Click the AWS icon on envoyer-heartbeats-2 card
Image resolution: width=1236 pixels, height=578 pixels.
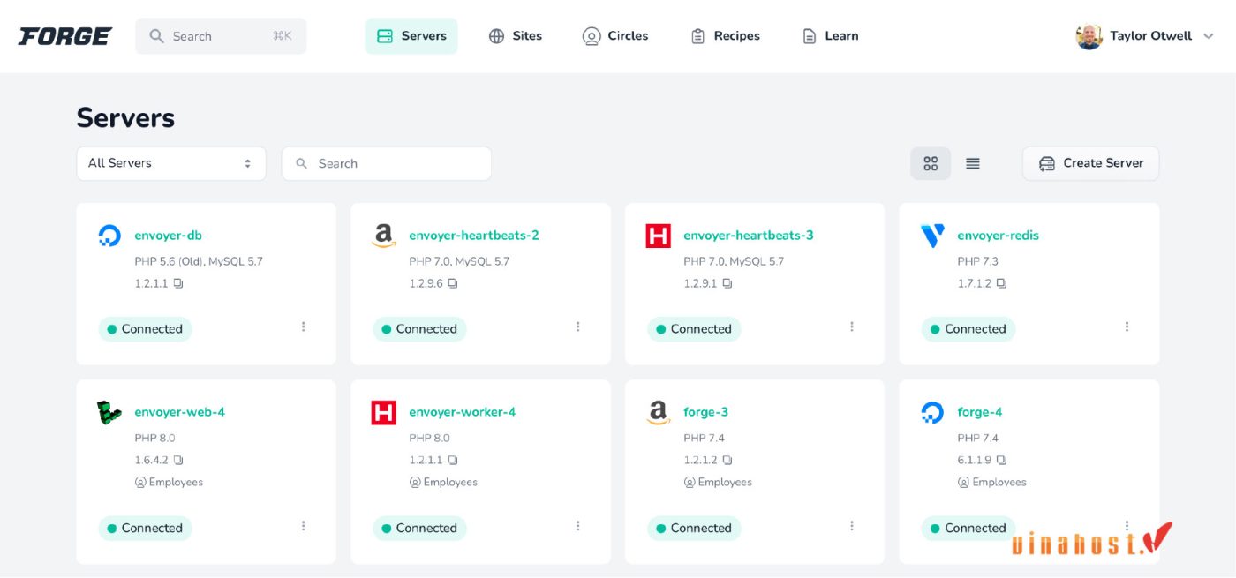coord(383,235)
